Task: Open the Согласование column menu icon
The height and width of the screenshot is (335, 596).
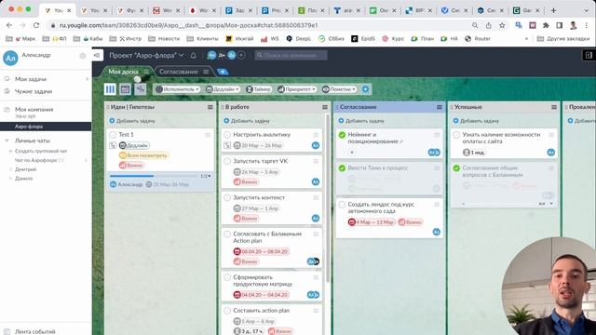Action: pyautogui.click(x=440, y=107)
